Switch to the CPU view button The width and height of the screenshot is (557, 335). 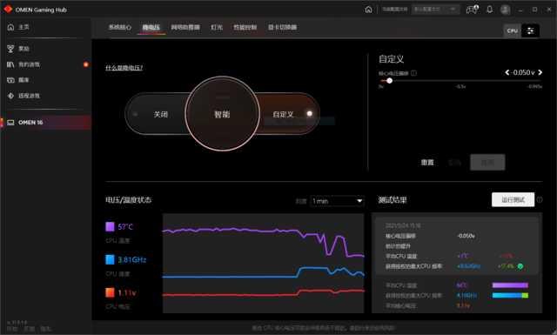click(512, 31)
